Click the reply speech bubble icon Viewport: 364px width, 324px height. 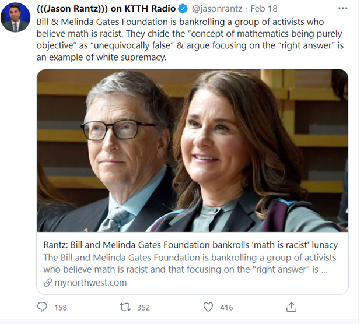tap(43, 307)
